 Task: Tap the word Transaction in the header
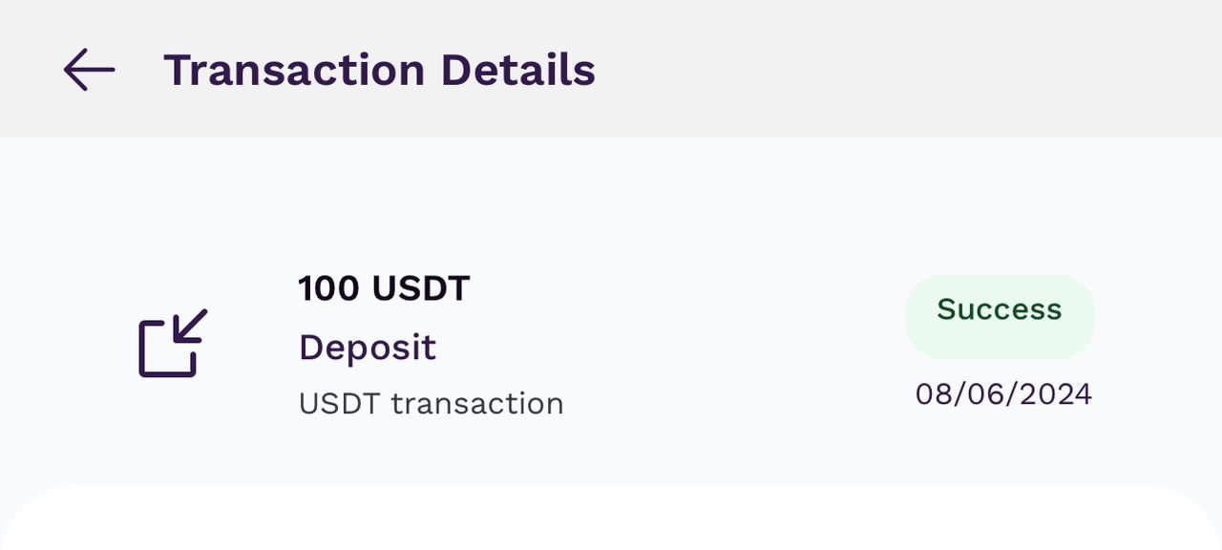pos(294,71)
